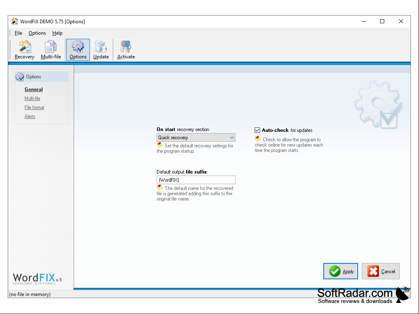Screen dimensions: 419x314
Task: Go to the Multi-file options link in sidebar
Action: [32, 98]
